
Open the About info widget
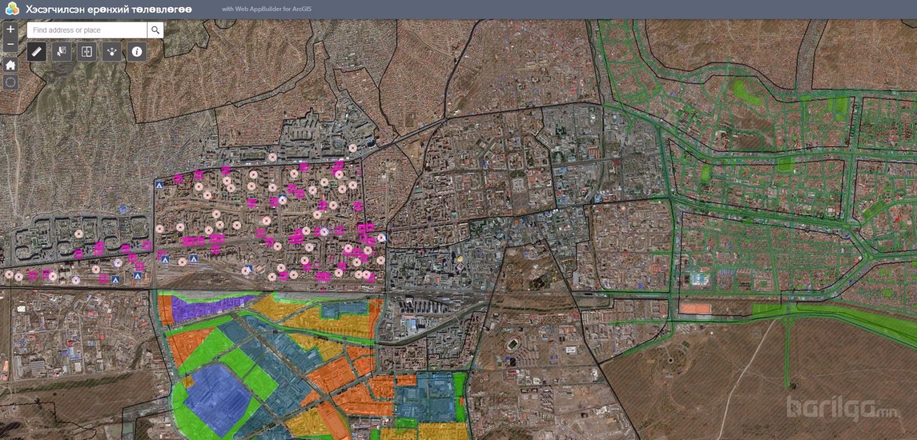coord(136,52)
